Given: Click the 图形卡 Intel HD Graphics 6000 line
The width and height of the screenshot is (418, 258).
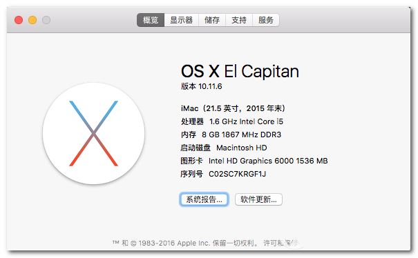Looking at the screenshot, I should click(254, 161).
